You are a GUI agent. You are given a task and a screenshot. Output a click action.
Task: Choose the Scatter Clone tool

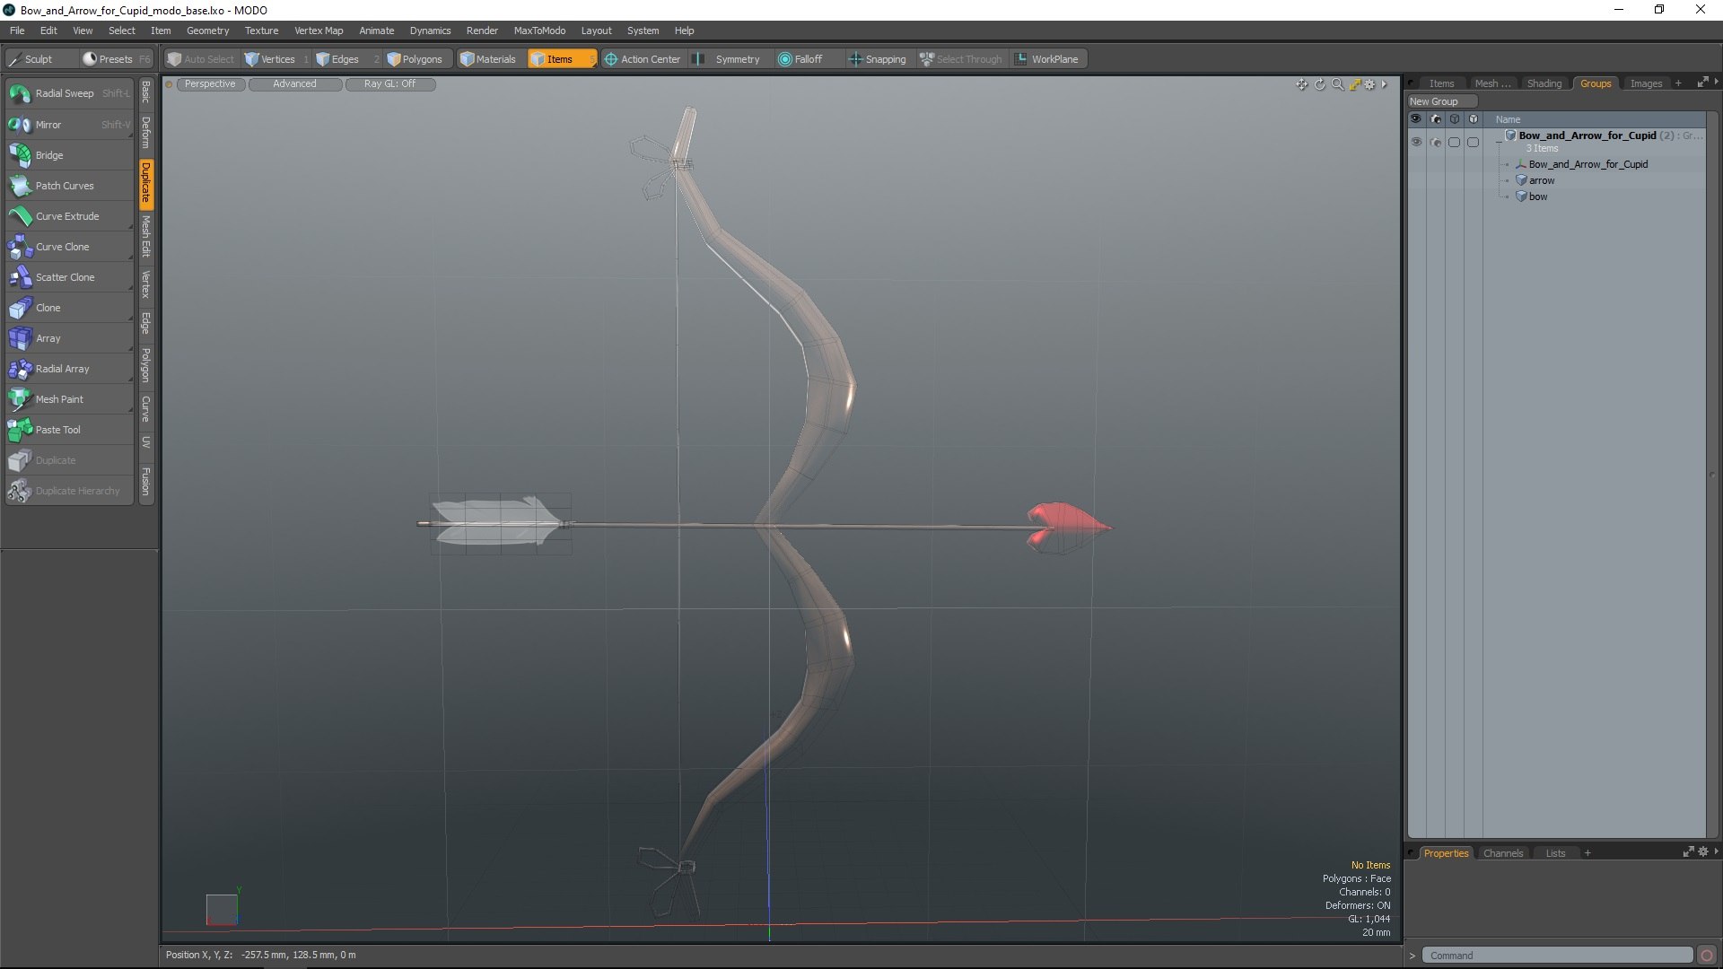(69, 277)
